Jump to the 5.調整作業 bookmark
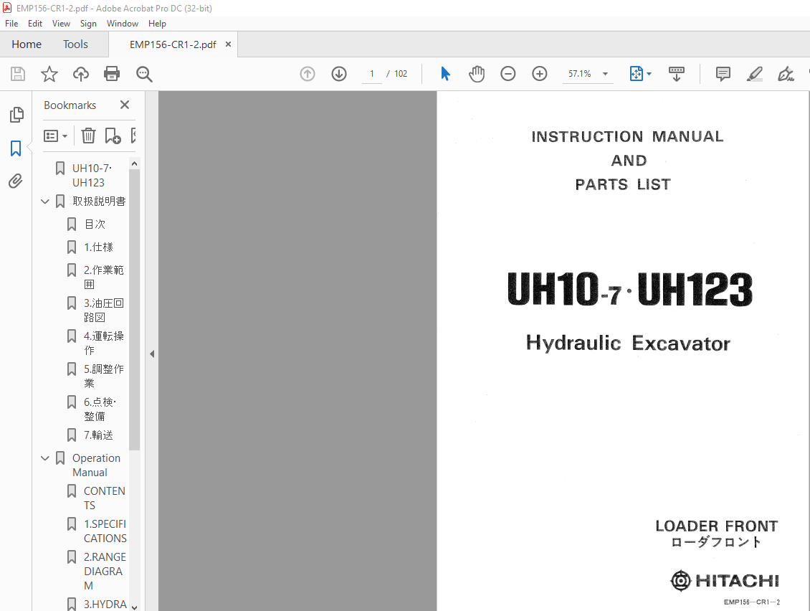 [103, 376]
